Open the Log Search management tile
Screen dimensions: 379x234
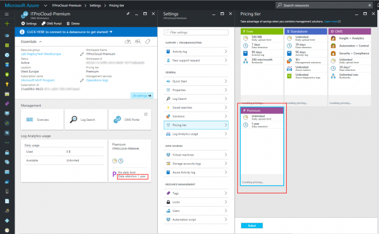coord(86,120)
